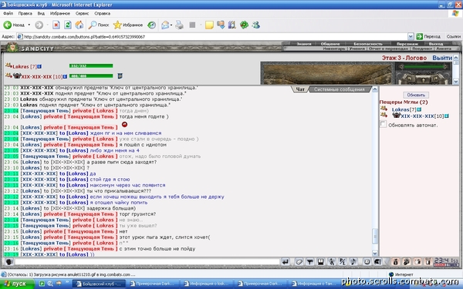
Task: Click the chat filter funnel icon
Action: pos(309,261)
